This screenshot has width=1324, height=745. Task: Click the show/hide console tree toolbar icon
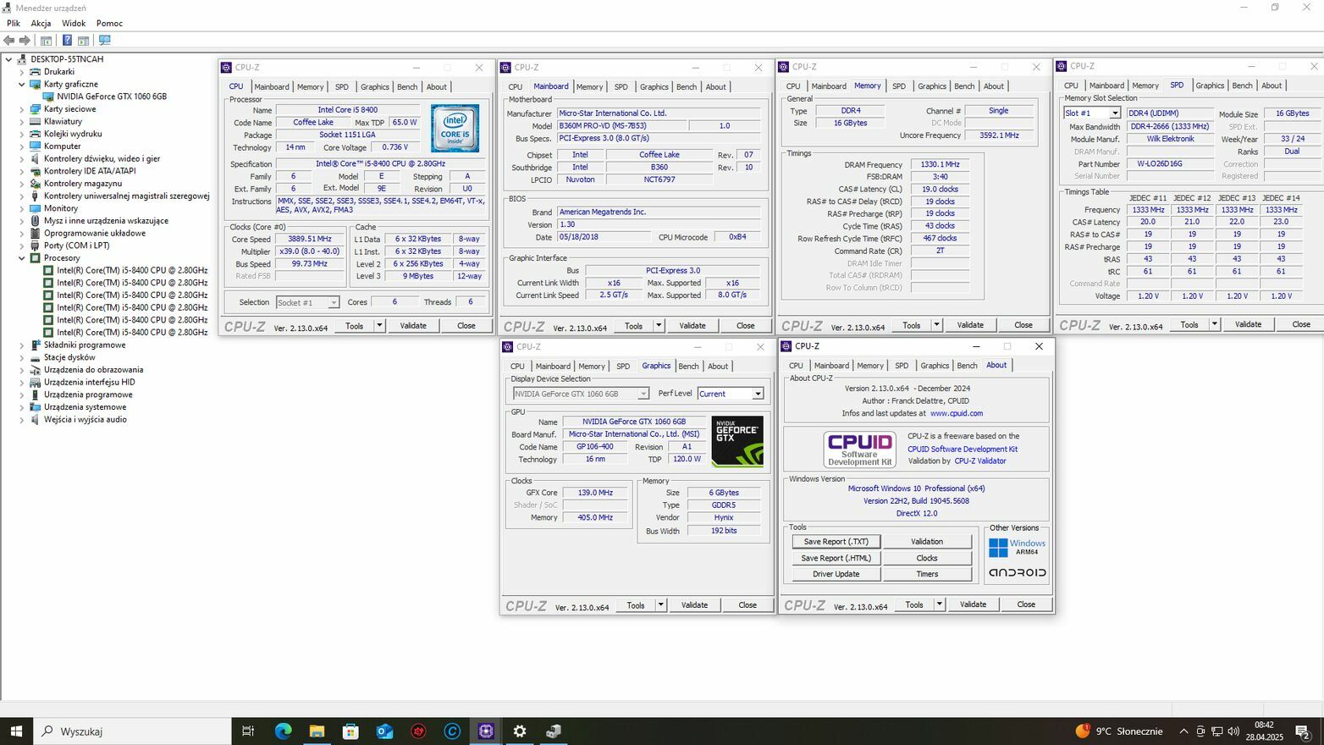click(x=46, y=41)
